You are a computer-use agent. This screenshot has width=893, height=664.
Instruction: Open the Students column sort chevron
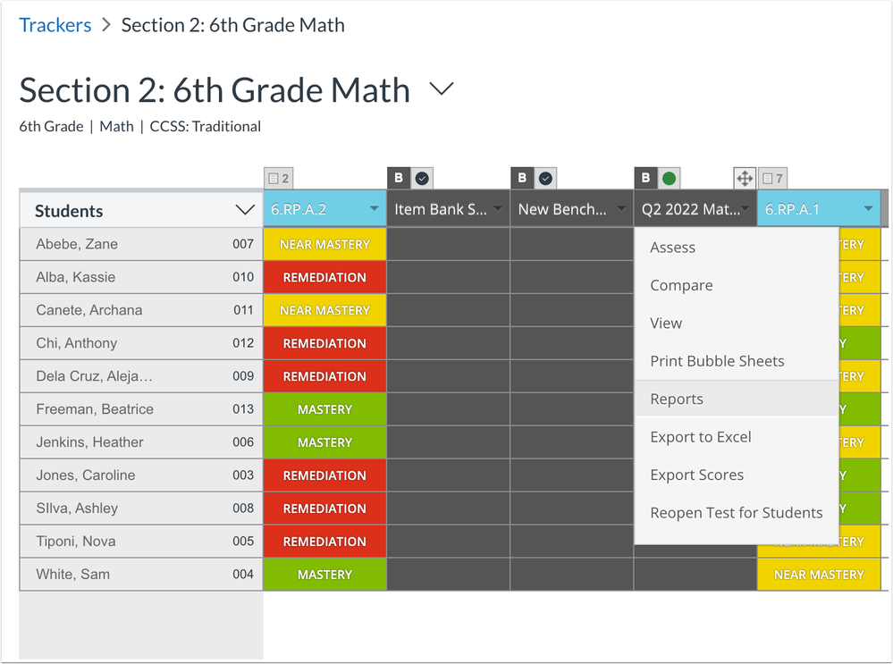coord(245,211)
